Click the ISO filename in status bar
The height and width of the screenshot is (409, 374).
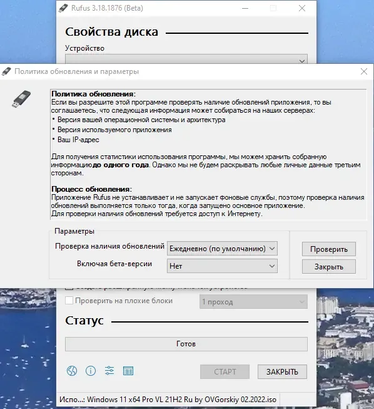(181, 400)
